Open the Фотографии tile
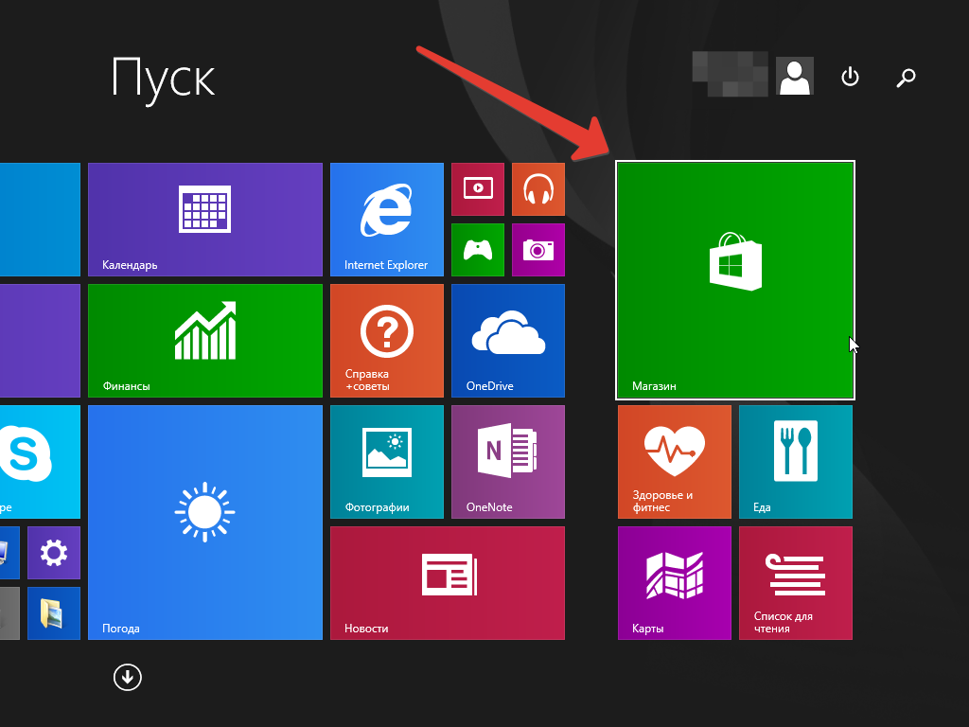 387,462
